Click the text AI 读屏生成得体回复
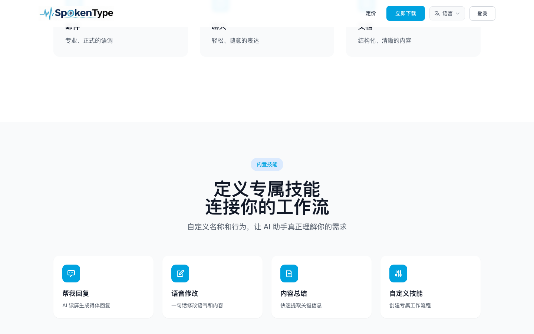 point(86,305)
